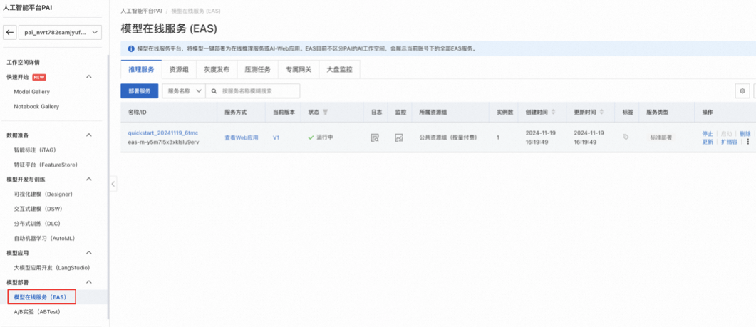756x327 pixels.
Task: Collapse the 模型开发与训练 section chevron
Action: click(89, 180)
